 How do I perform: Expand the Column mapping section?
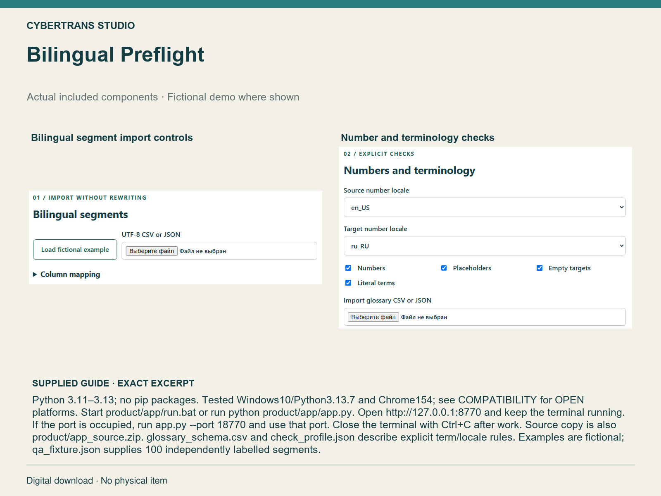click(70, 274)
